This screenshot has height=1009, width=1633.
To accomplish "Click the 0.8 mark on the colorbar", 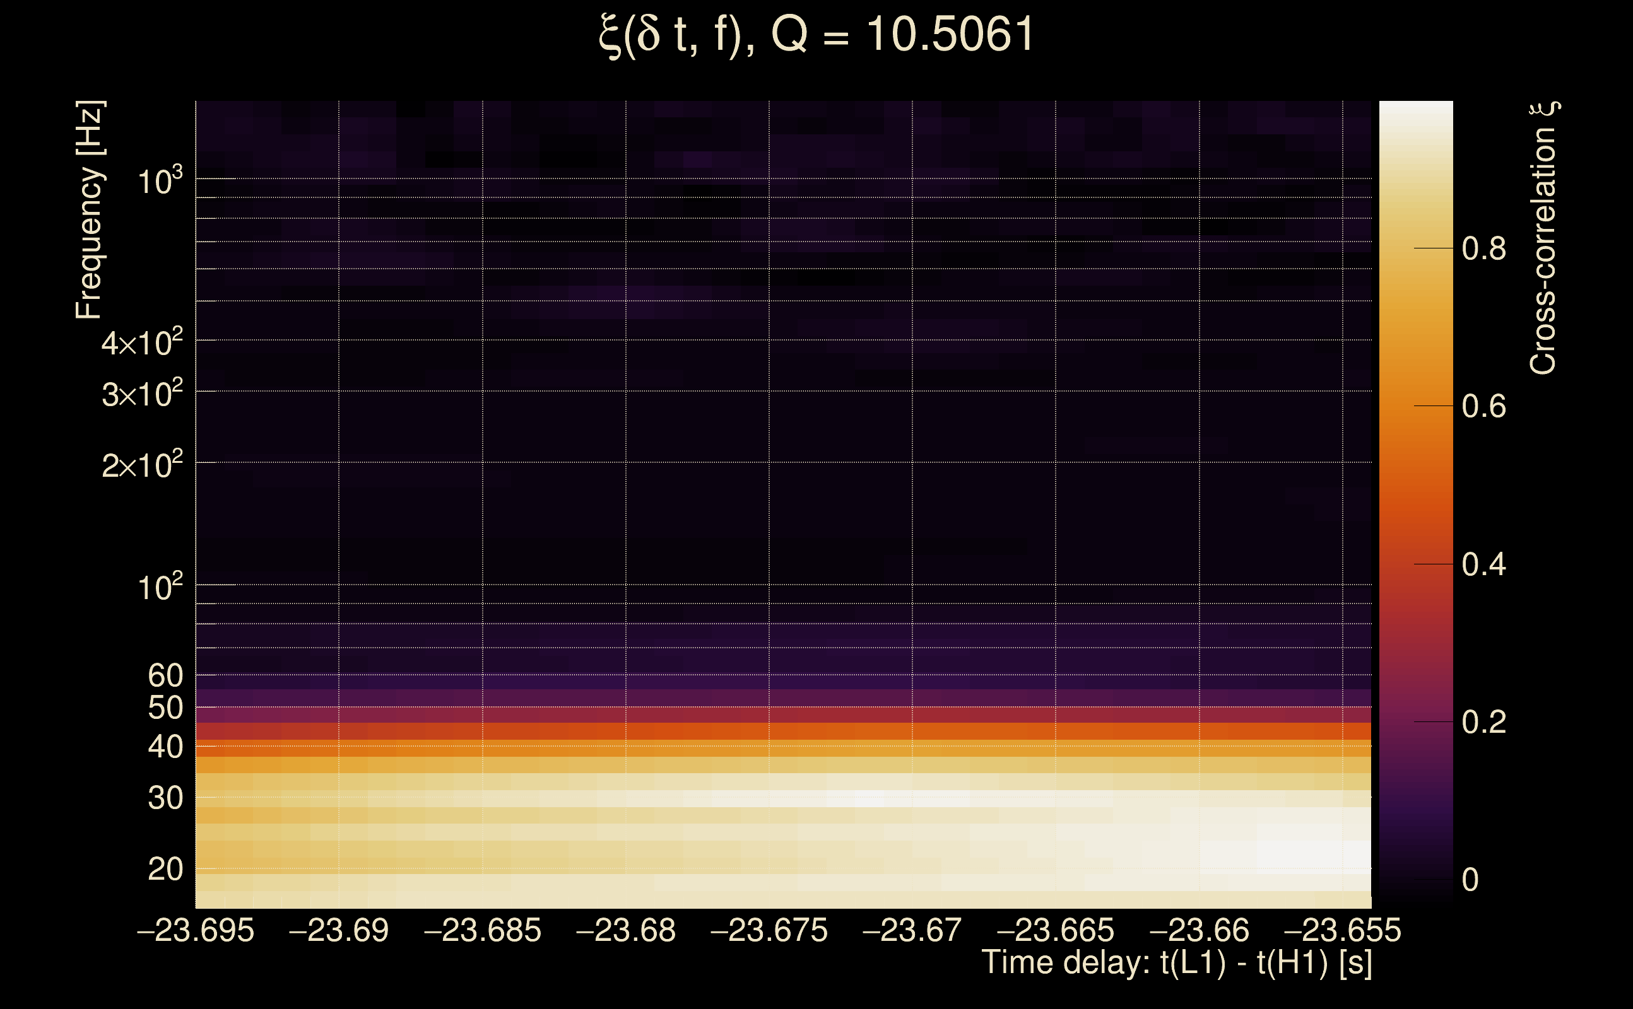I will coord(1483,249).
